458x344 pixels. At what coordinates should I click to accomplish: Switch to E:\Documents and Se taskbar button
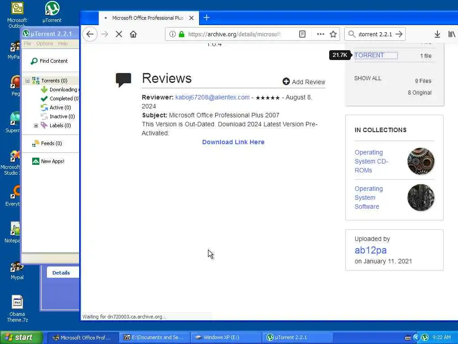point(155,338)
